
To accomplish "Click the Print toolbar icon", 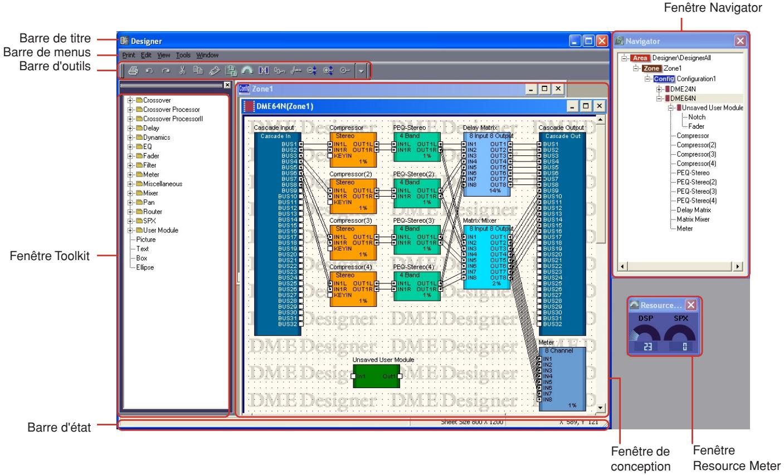I will coord(133,71).
